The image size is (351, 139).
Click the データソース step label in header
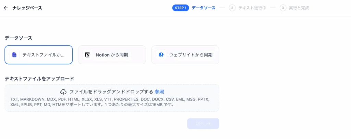[204, 8]
